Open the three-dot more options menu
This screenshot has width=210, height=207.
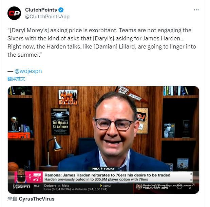pyautogui.click(x=196, y=10)
